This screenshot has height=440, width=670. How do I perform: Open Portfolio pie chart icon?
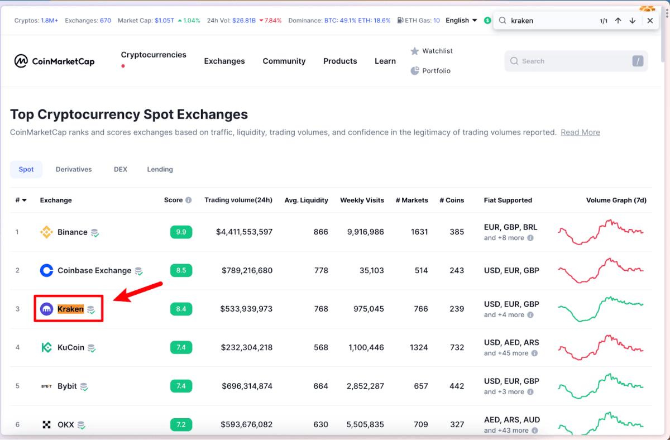tap(415, 71)
